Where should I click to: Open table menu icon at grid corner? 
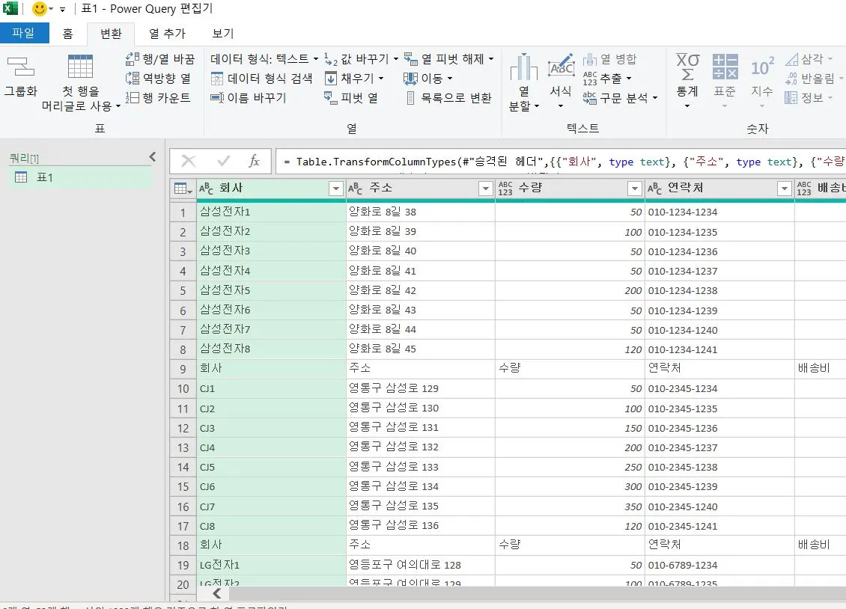pos(183,188)
